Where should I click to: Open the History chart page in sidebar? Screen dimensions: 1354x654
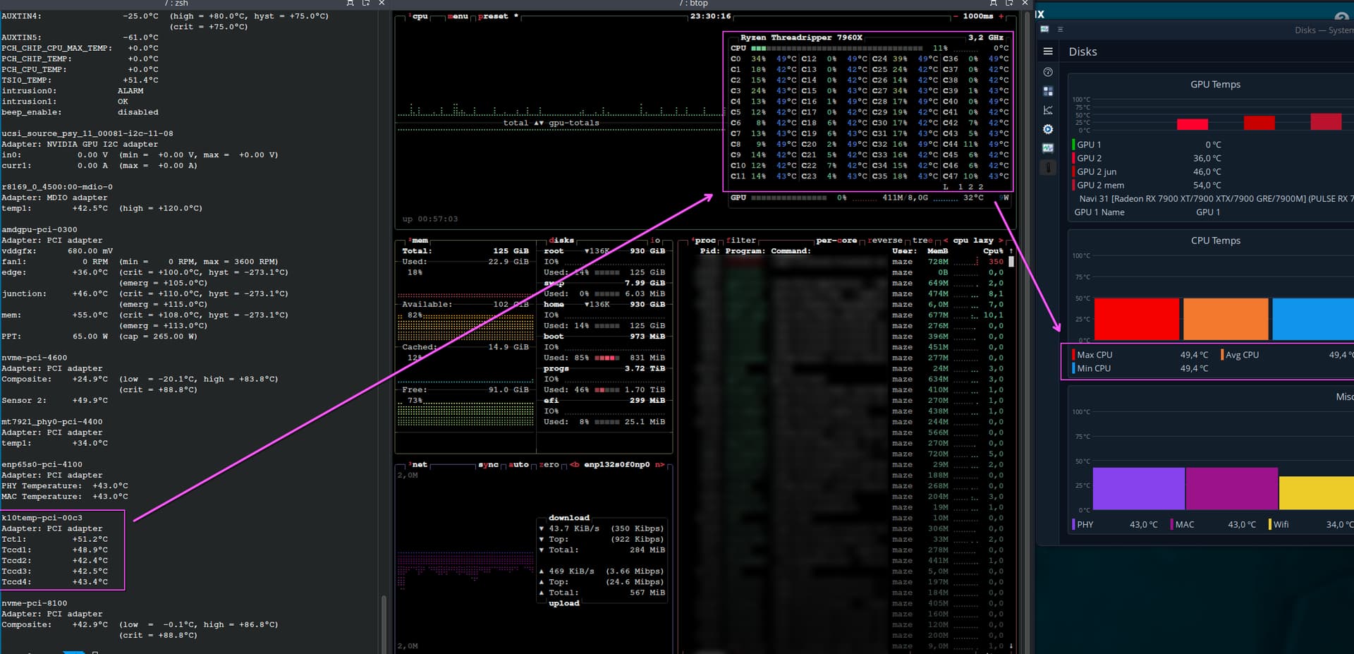click(x=1048, y=110)
